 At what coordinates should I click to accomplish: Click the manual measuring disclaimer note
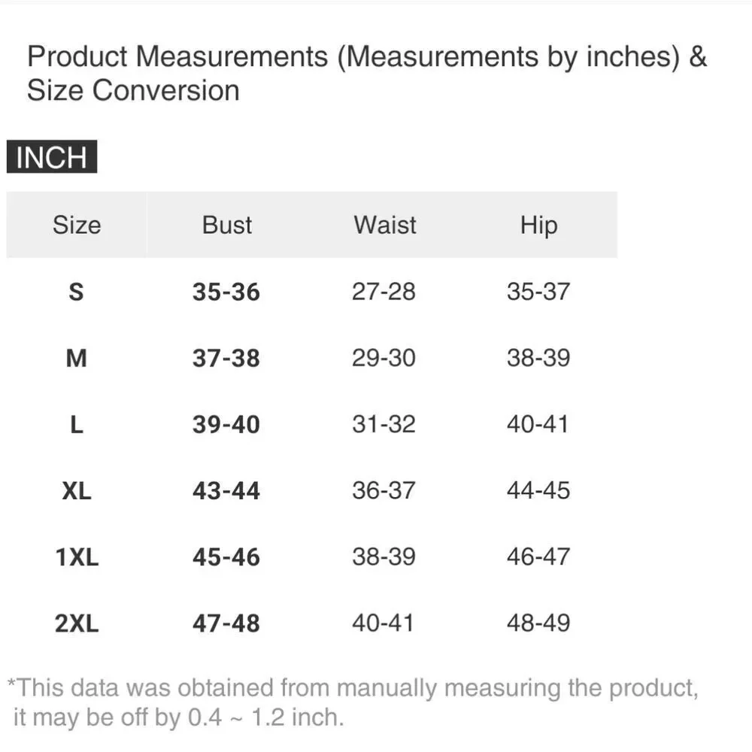pyautogui.click(x=352, y=702)
